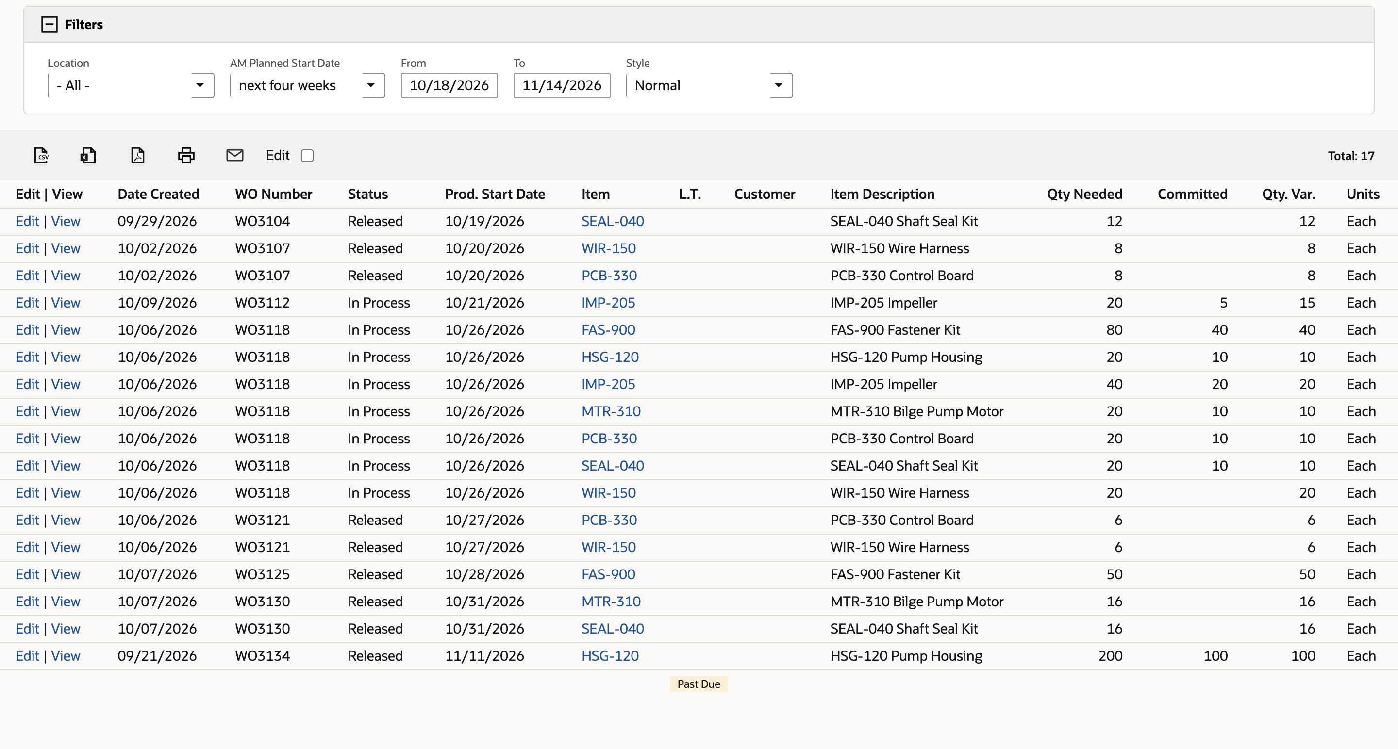Collapse the Filters section
The image size is (1398, 749).
(50, 24)
